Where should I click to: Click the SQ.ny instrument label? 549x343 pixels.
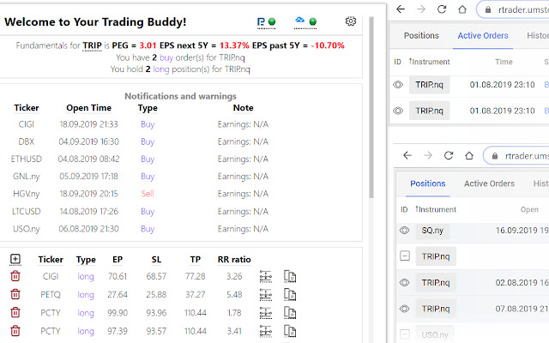pyautogui.click(x=432, y=231)
